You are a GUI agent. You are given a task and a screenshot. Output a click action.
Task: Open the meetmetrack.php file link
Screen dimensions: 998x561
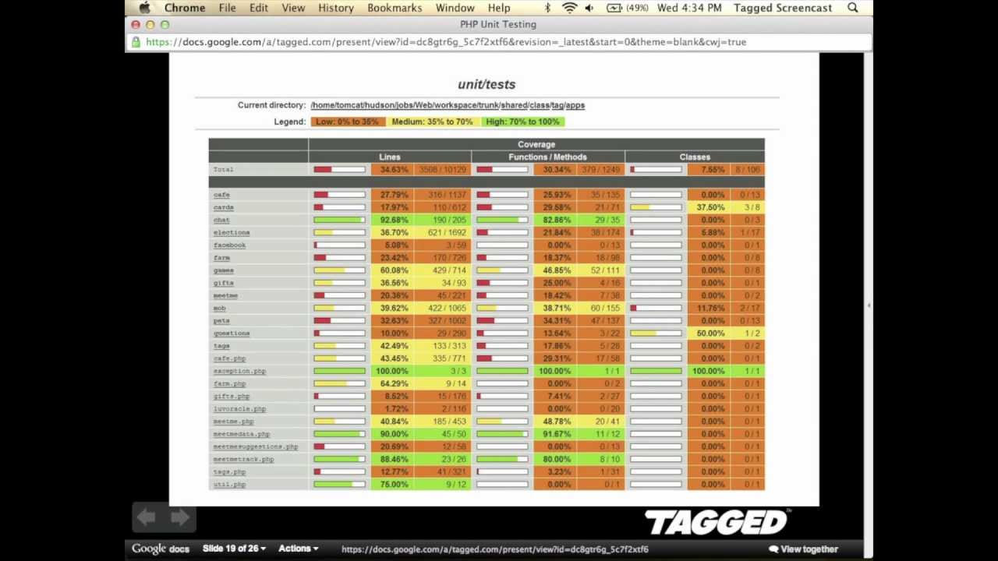(x=243, y=459)
